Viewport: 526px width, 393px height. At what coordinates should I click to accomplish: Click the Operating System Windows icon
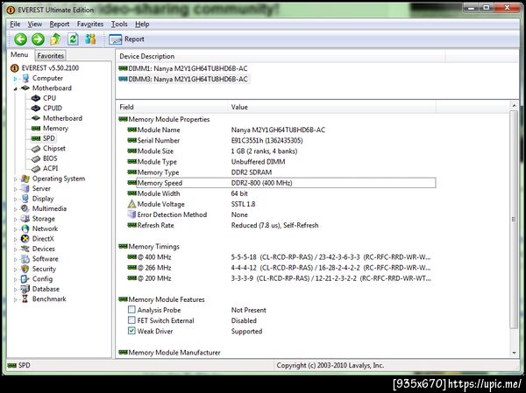tap(25, 179)
